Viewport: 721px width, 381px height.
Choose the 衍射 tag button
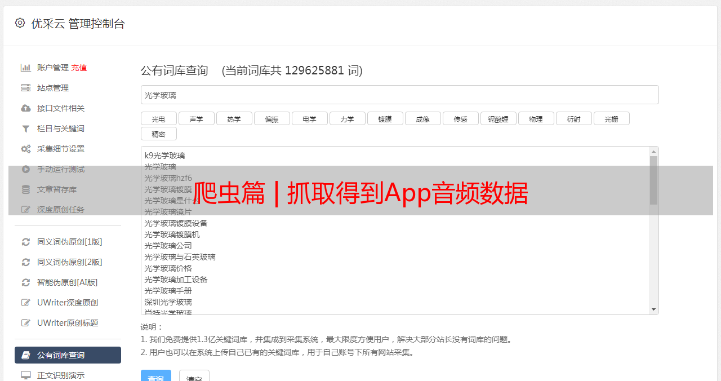(x=573, y=118)
